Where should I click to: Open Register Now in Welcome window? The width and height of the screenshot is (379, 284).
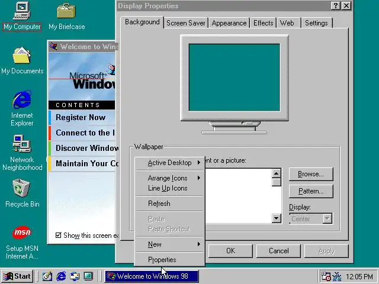click(82, 118)
